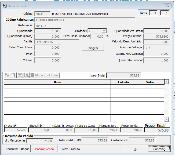Viewport: 175px width, 156px height.
Task: Click the Item column header
Action: pos(57,82)
